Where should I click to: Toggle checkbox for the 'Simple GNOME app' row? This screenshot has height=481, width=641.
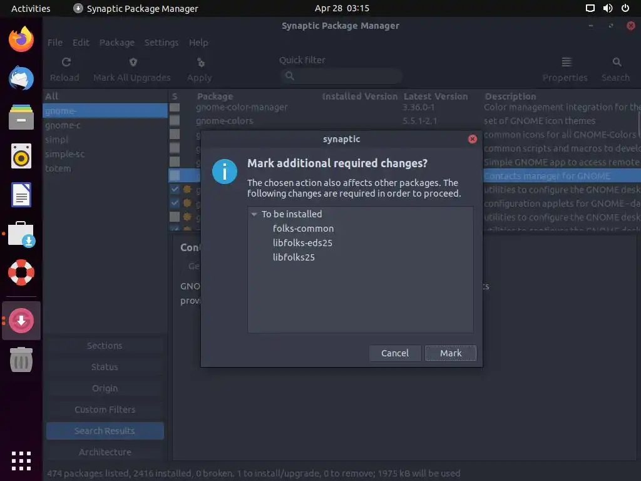point(175,162)
